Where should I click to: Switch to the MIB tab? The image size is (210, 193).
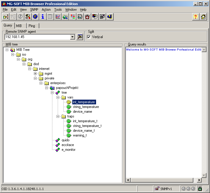pos(19,26)
